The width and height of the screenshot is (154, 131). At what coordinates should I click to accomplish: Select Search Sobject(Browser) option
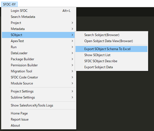[x=111, y=35]
